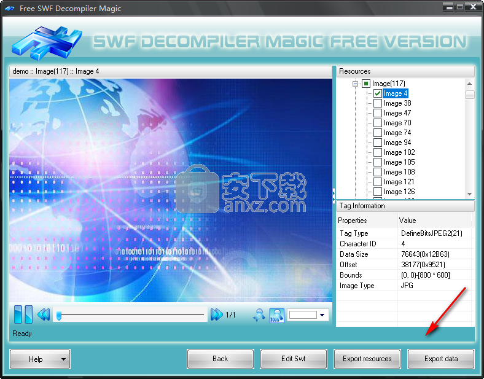Screen dimensions: 484x379
Task: Select Image 38 in the resource tree
Action: 397,103
